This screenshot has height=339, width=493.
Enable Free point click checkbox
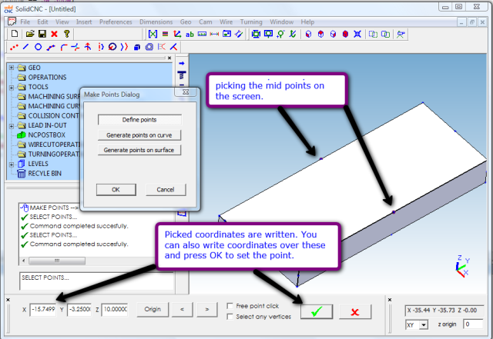tap(233, 305)
